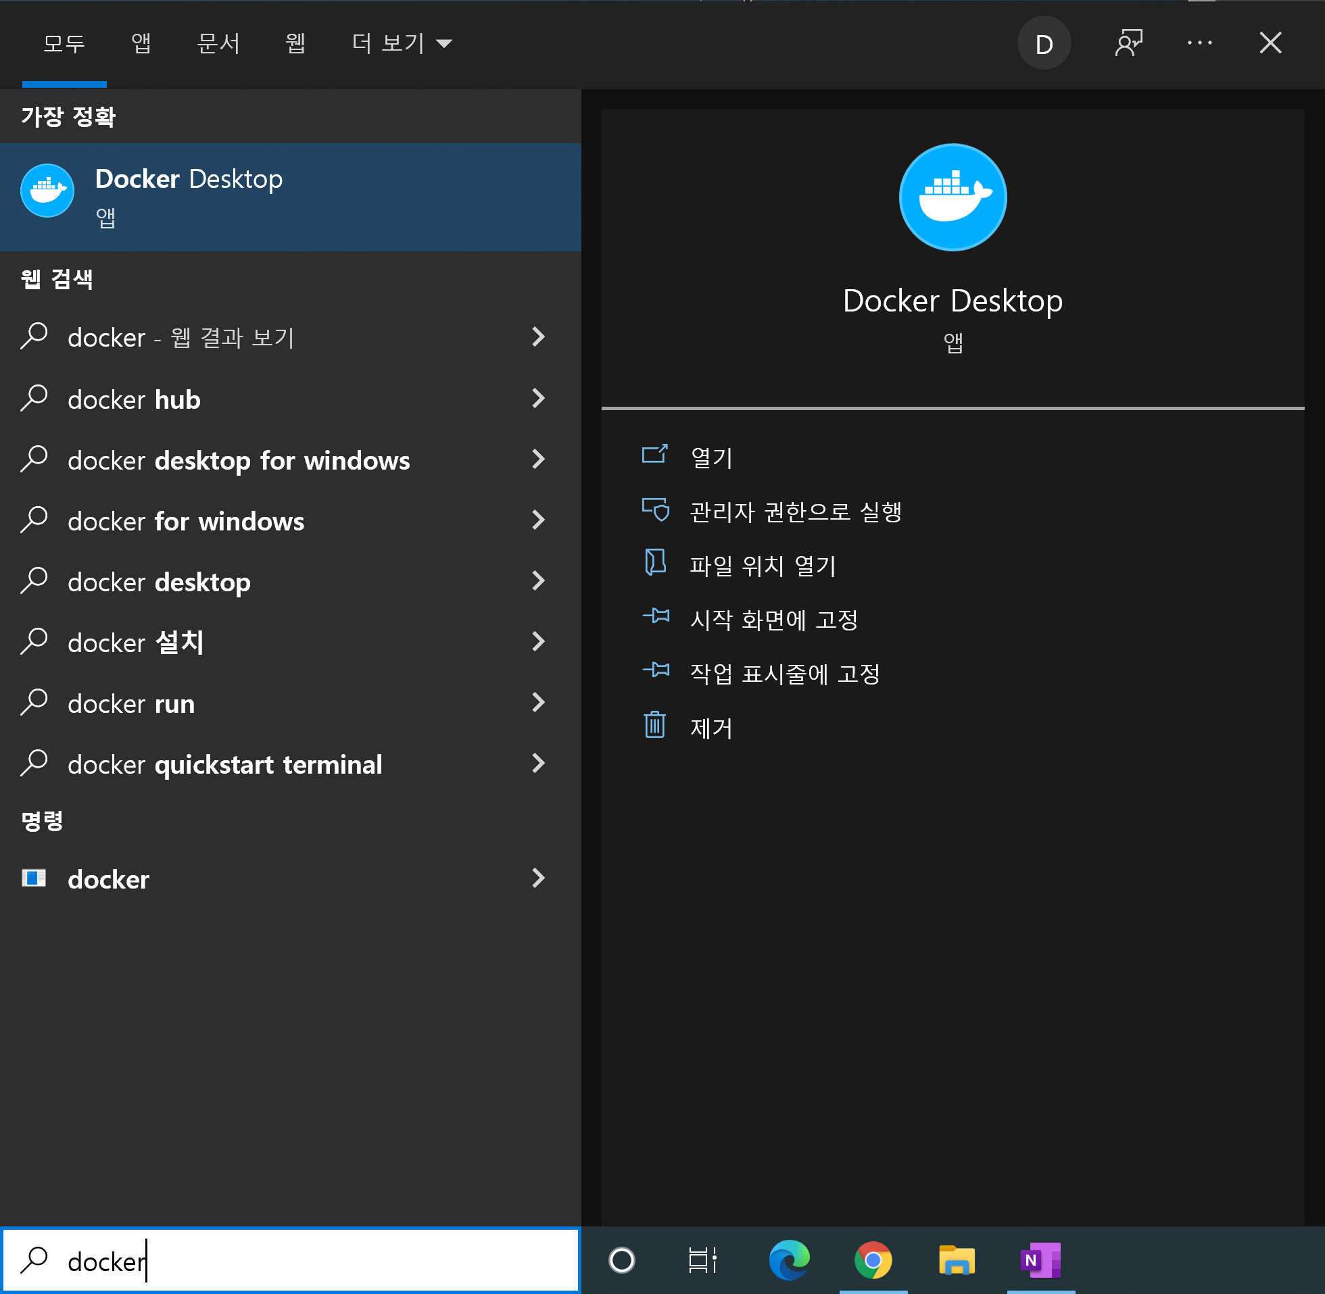Expand arrow next to 'docker run'
1325x1294 pixels.
[538, 703]
